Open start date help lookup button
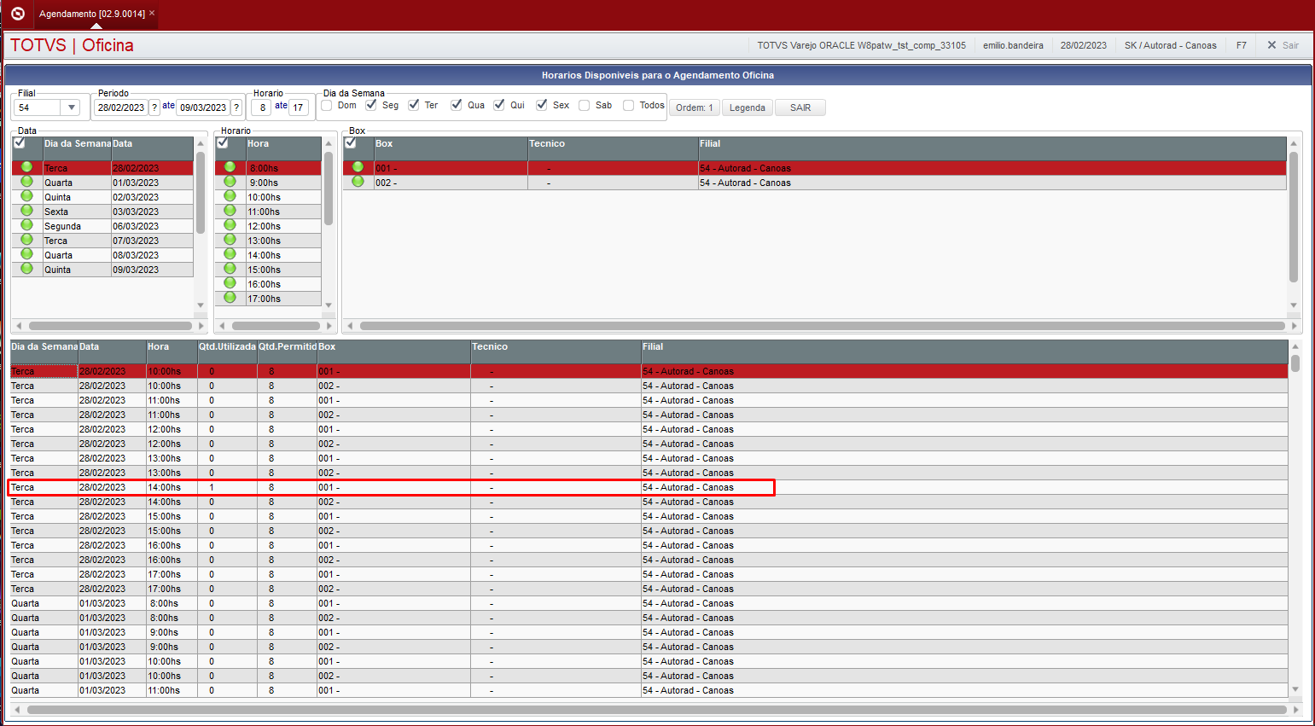 (x=154, y=107)
